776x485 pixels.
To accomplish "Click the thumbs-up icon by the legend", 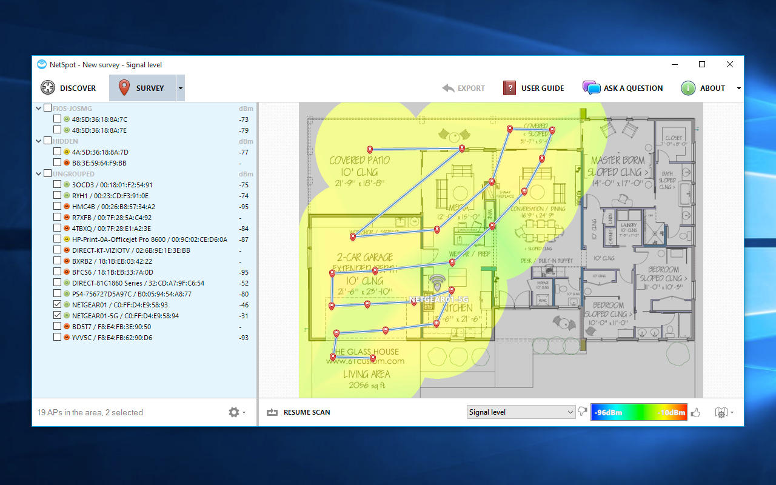I will [695, 412].
